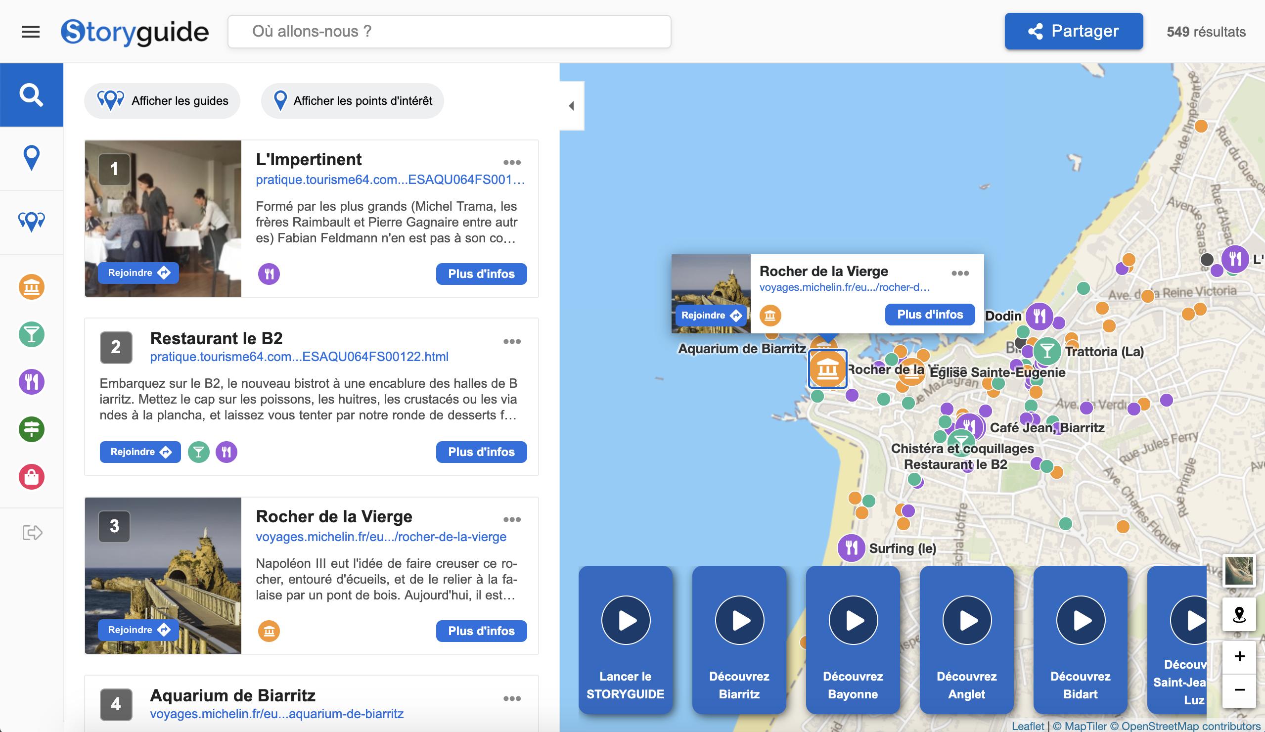Zoom out on the map
This screenshot has height=732, width=1265.
[1239, 690]
